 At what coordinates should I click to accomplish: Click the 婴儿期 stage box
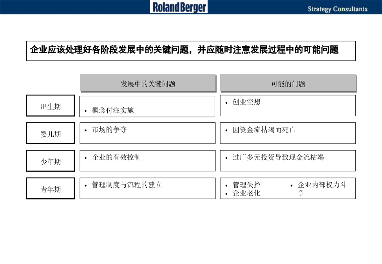coord(51,133)
